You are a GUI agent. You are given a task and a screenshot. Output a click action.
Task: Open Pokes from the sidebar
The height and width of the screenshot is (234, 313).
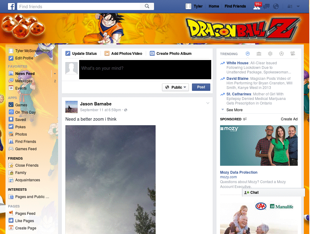click(x=20, y=127)
